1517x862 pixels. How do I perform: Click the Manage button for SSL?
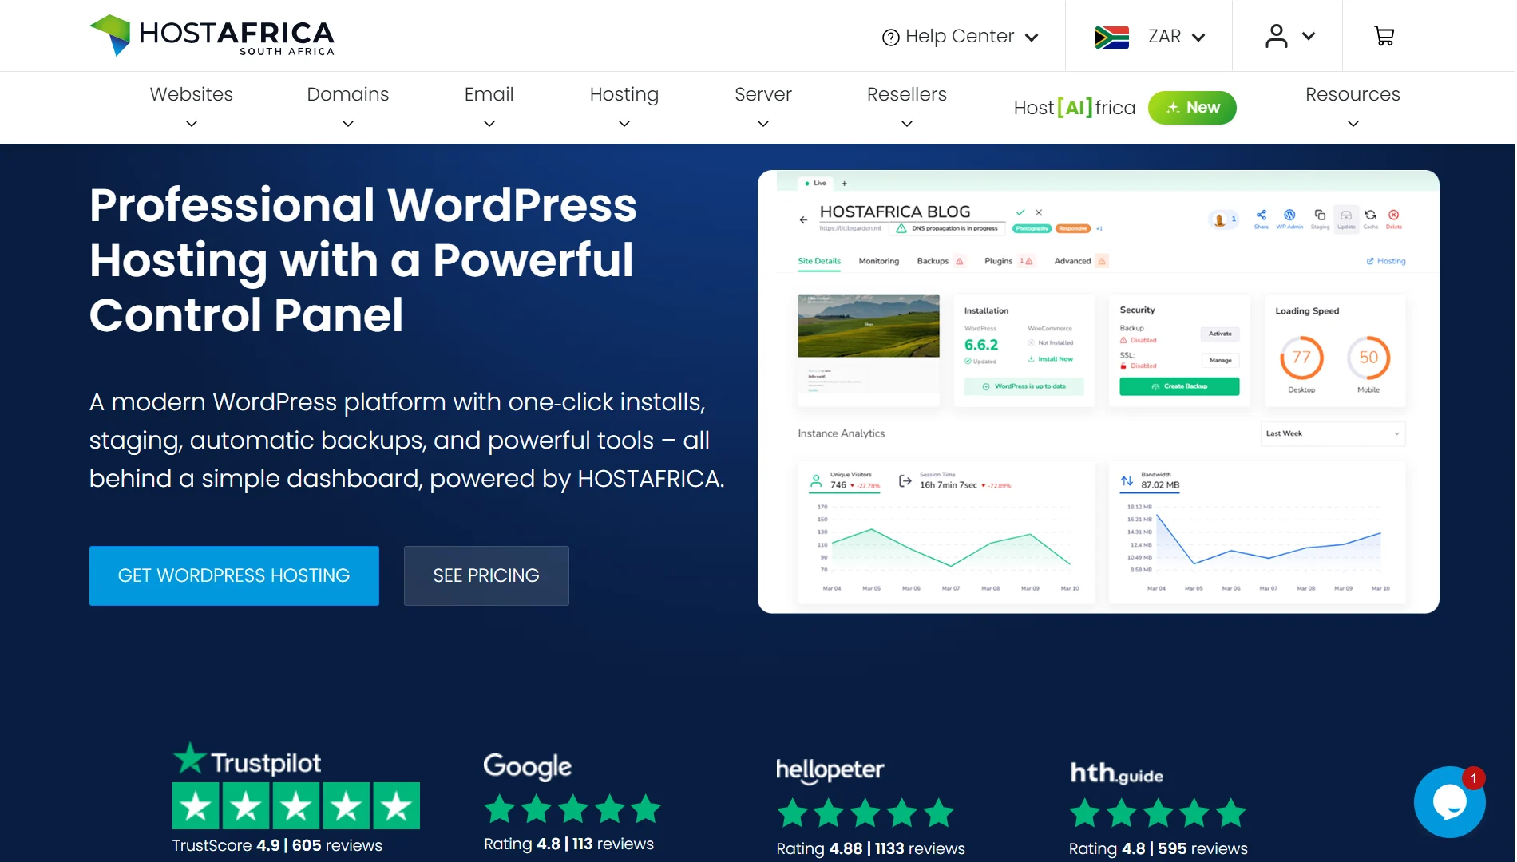(1220, 360)
